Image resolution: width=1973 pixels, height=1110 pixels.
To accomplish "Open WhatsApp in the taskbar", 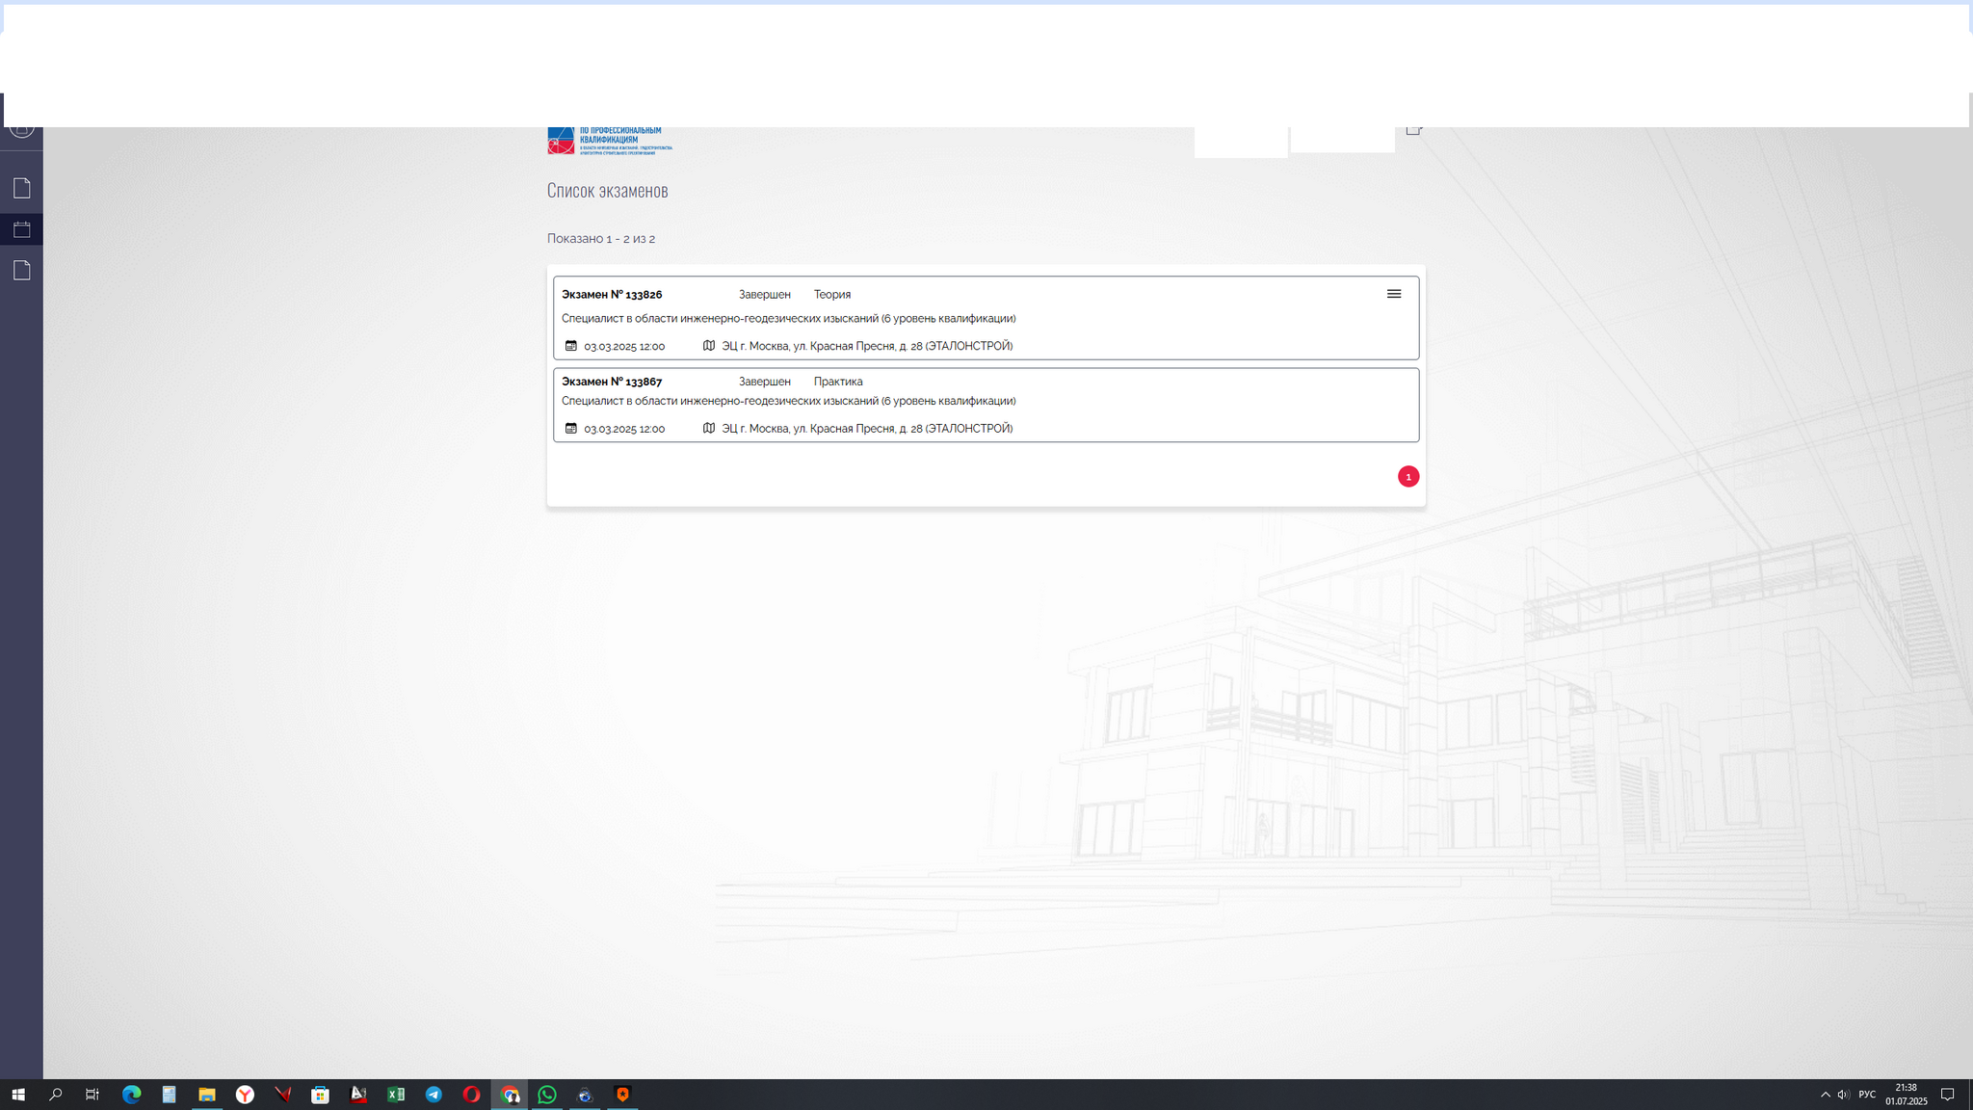I will [x=547, y=1095].
